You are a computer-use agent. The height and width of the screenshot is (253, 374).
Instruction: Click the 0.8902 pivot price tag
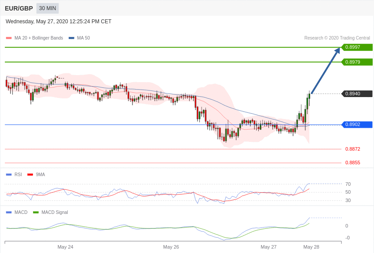tap(357, 124)
